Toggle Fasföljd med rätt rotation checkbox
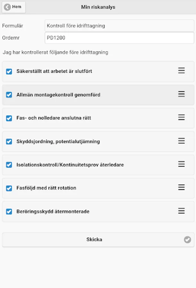196x288 pixels. (x=9, y=188)
